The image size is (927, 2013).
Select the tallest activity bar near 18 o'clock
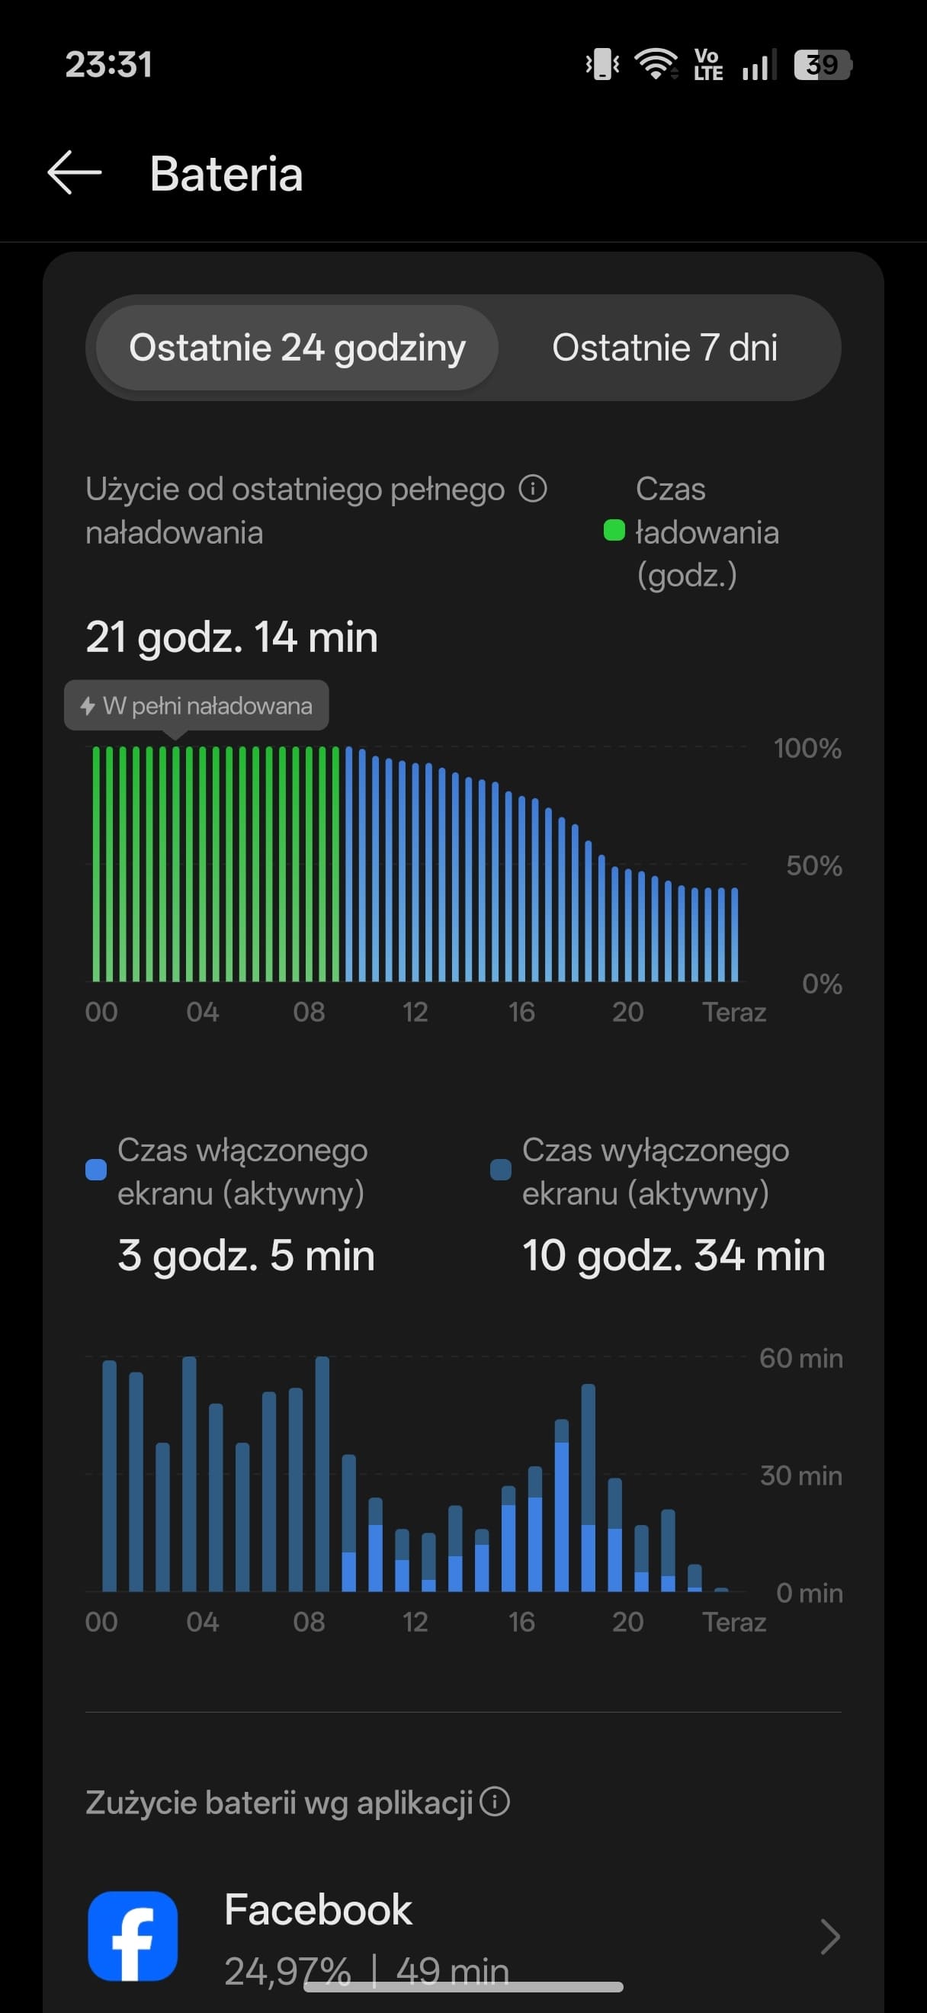589,1487
